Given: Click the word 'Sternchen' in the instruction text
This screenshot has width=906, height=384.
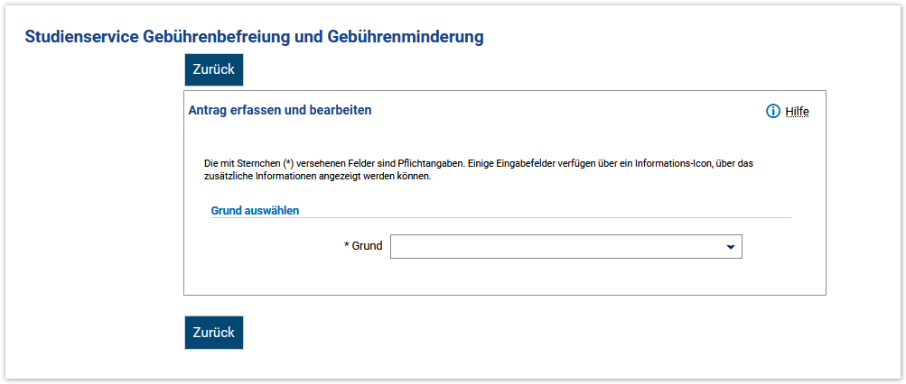Looking at the screenshot, I should tap(257, 163).
